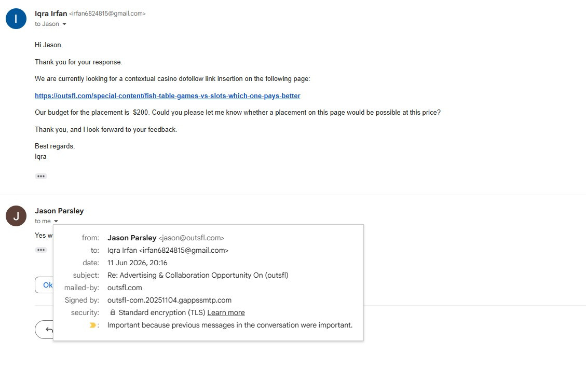Screen dimensions: 586x368
Task: Click the 'to me' recipient text
Action: (x=43, y=221)
